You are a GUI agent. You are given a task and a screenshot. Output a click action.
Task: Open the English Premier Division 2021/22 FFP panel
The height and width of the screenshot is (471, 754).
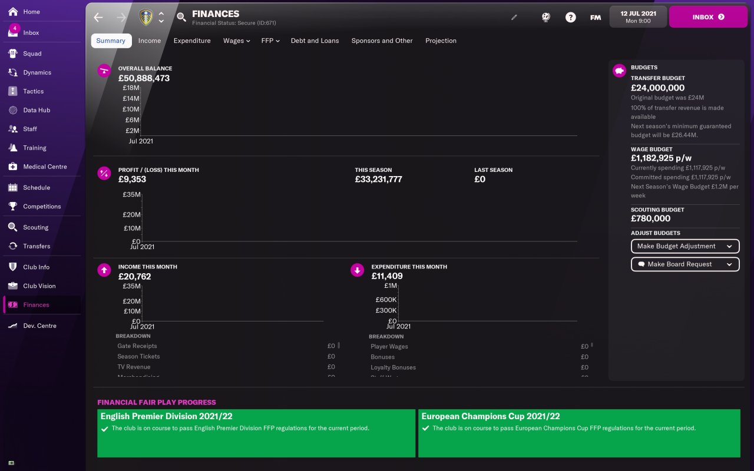[256, 433]
